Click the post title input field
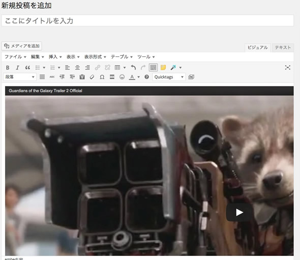300x260 pixels. 147,20
